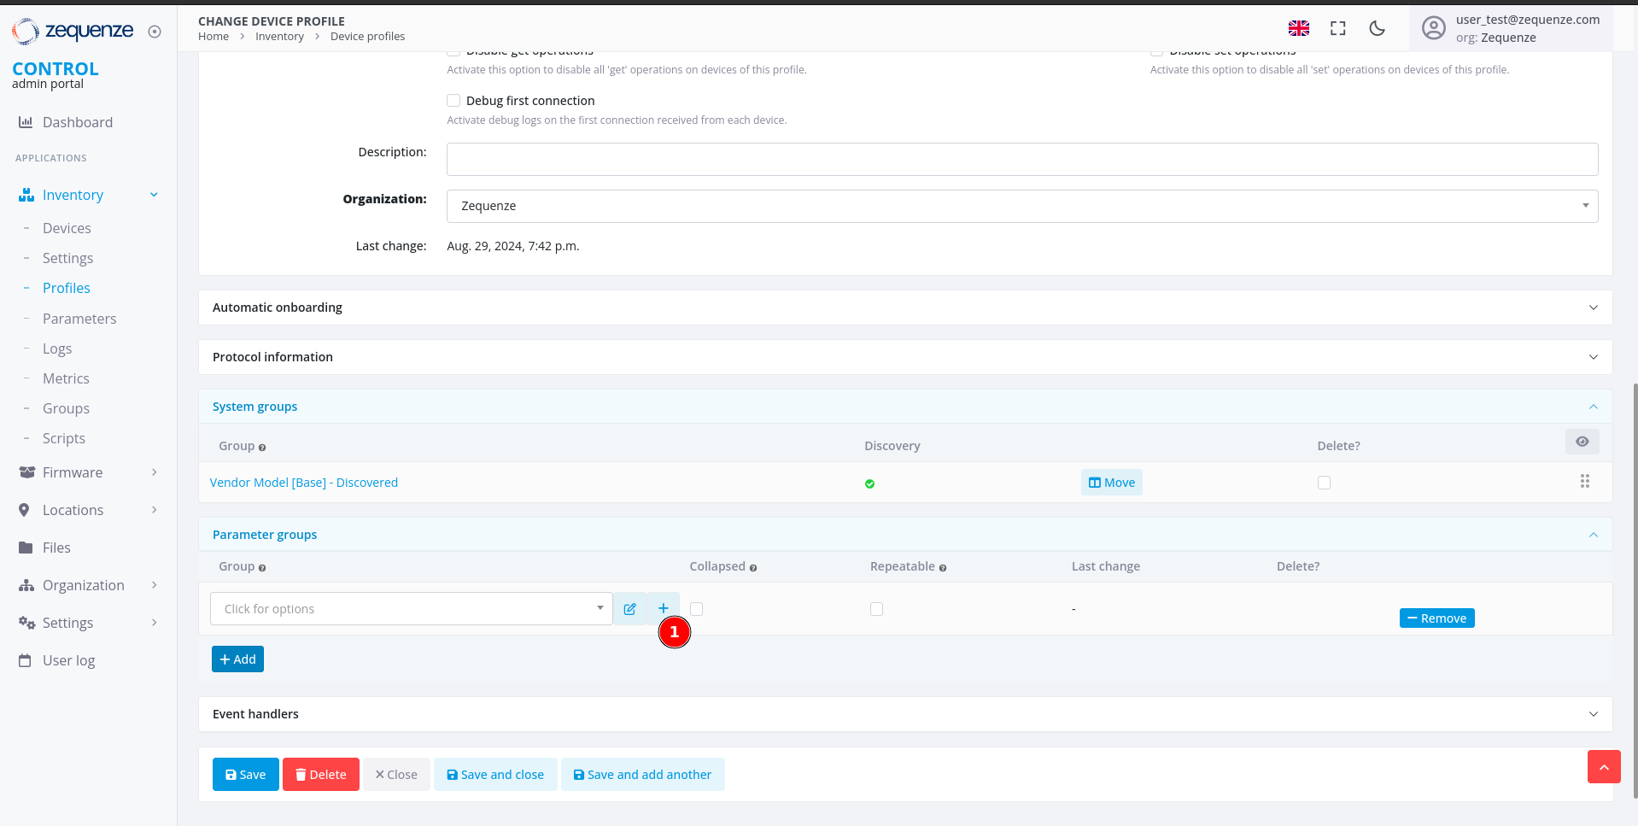Click the edit icon beside group dropdown
This screenshot has height=826, width=1638.
[629, 609]
